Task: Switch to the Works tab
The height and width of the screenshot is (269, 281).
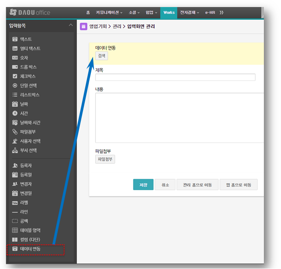Action: point(169,13)
